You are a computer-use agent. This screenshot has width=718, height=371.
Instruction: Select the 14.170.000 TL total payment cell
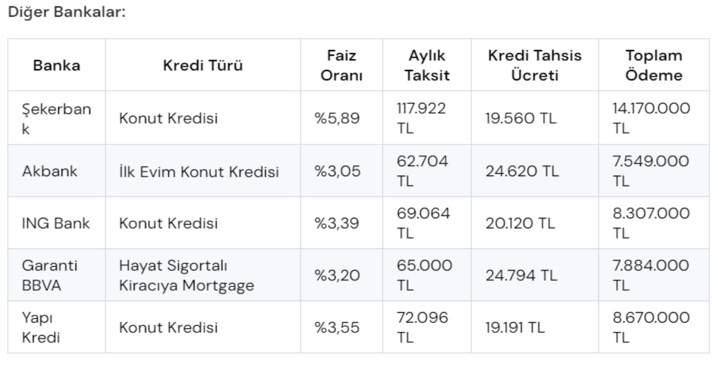(x=651, y=119)
